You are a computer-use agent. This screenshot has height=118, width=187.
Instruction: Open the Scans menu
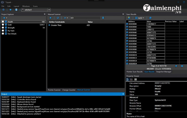pyautogui.click(x=35, y=6)
